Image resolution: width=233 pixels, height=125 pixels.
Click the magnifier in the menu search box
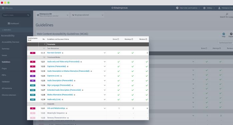pyautogui.click(x=28, y=15)
